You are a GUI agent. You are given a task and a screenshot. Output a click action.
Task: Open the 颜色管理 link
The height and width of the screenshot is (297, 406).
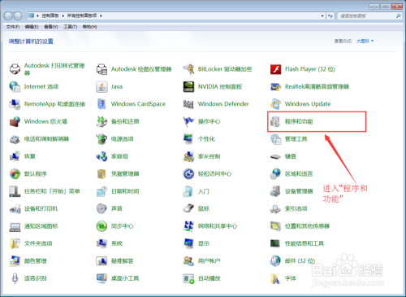(36, 261)
